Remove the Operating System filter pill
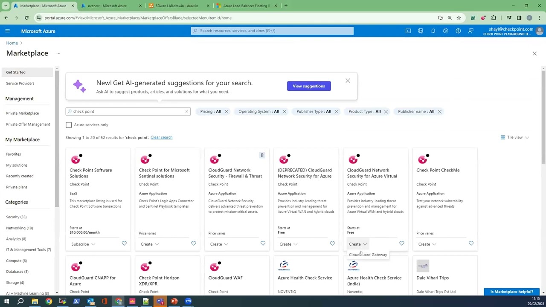The image size is (546, 307). 285,111
